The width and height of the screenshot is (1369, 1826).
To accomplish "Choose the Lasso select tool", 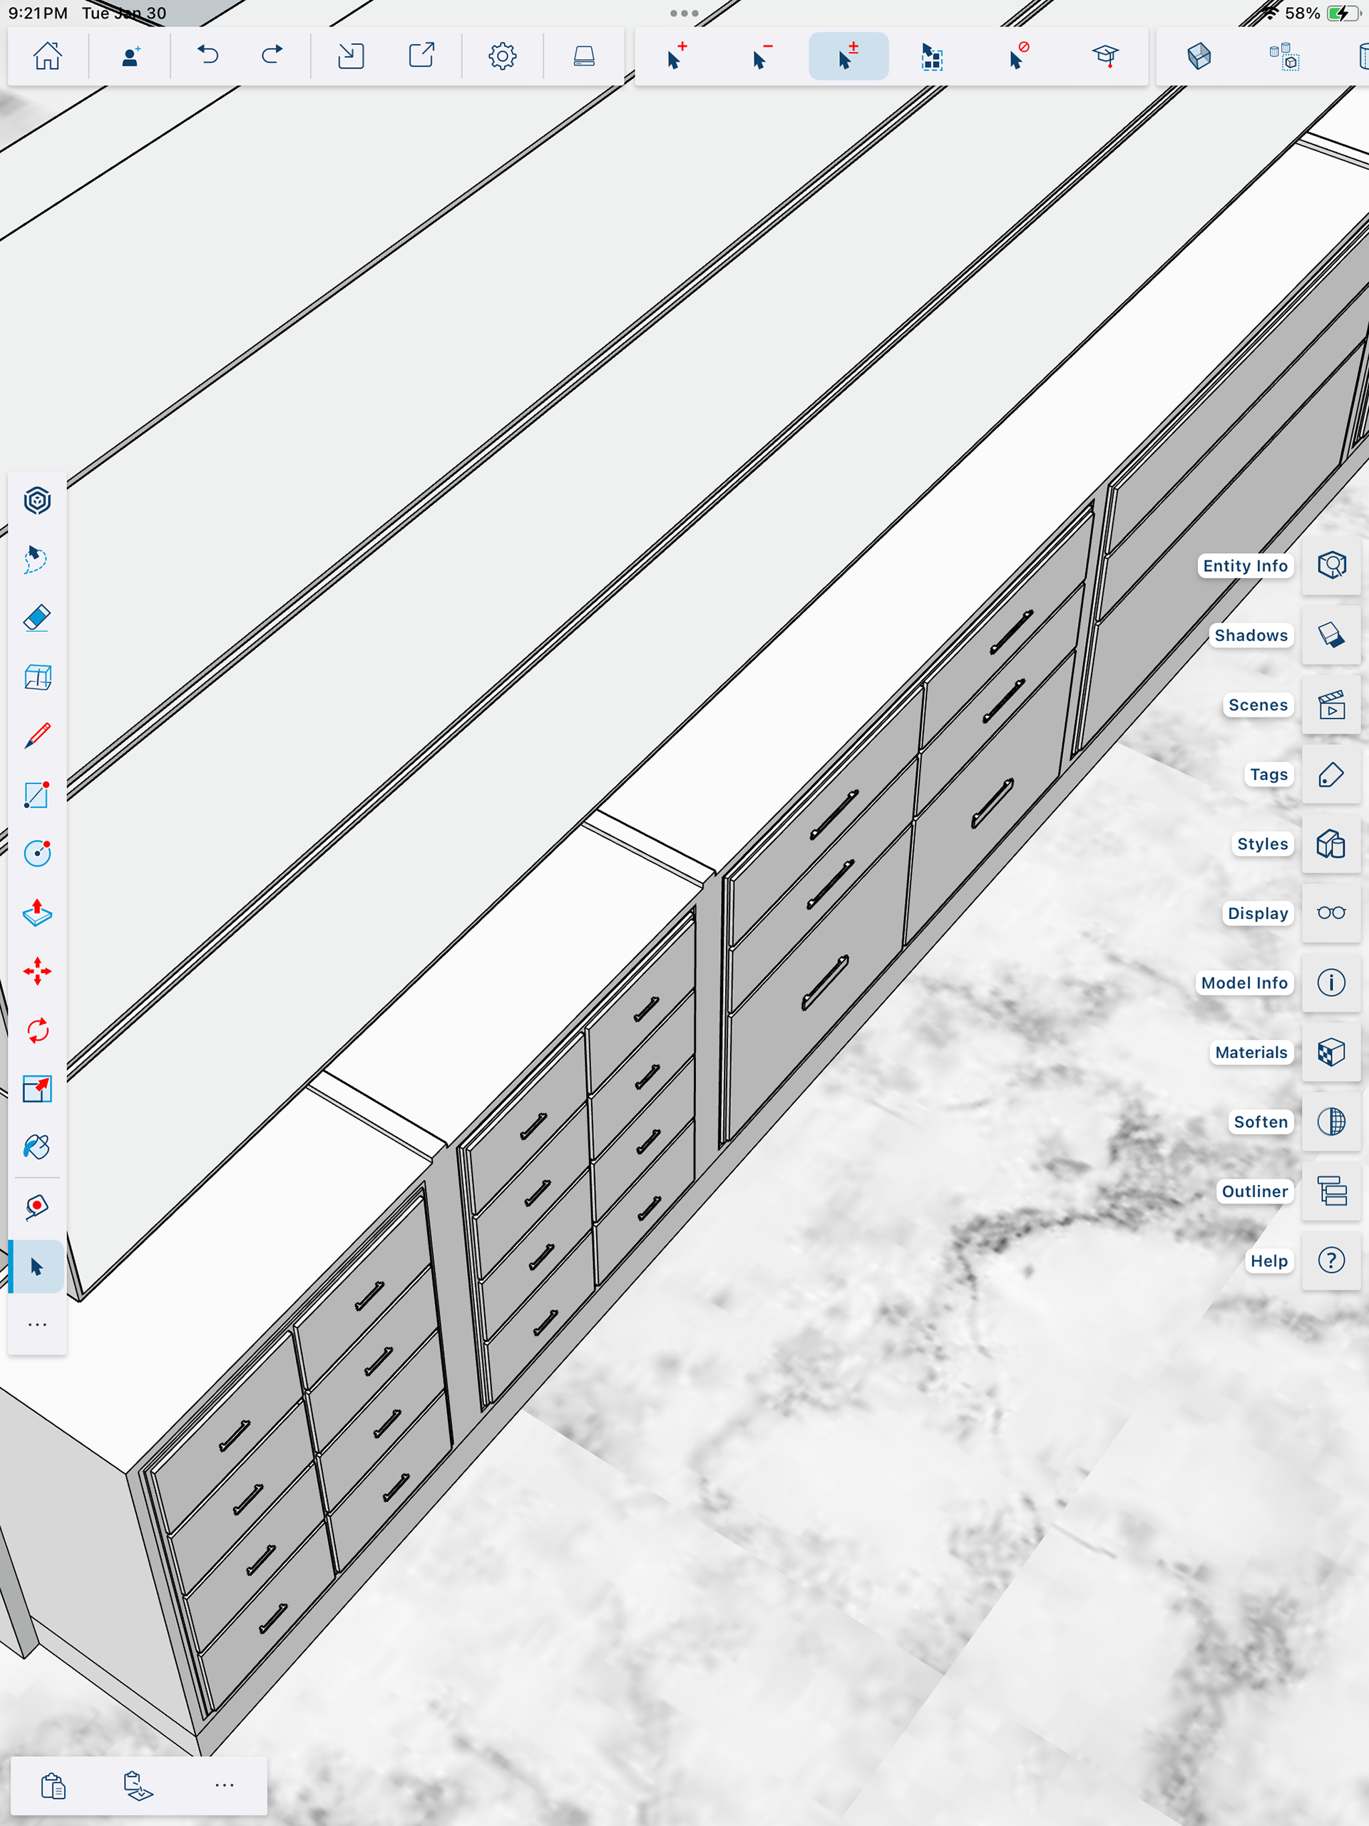I will click(37, 559).
